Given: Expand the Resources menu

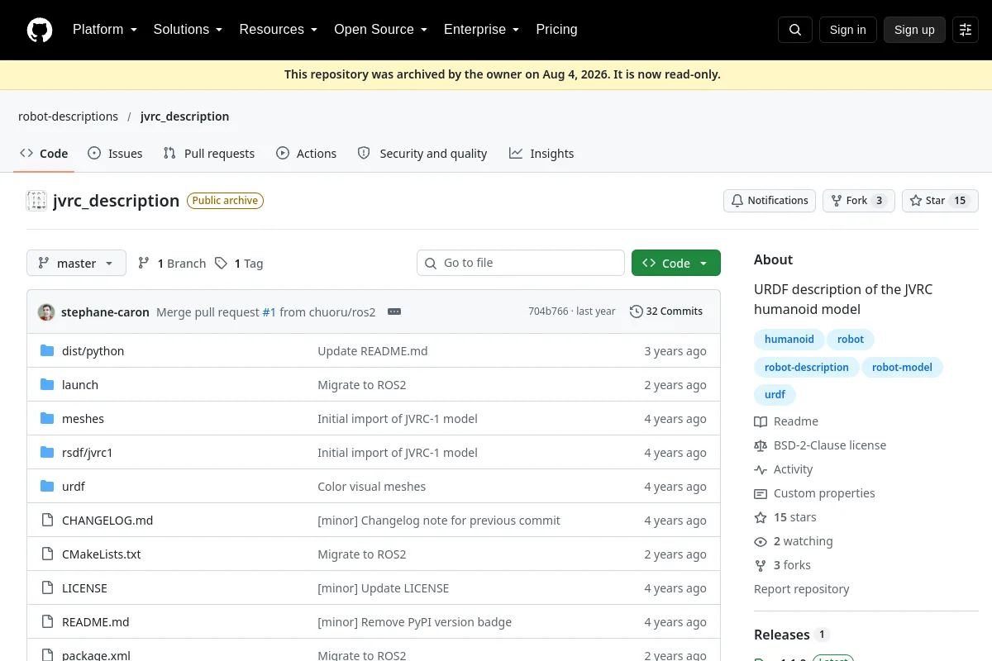Looking at the screenshot, I should point(279,30).
